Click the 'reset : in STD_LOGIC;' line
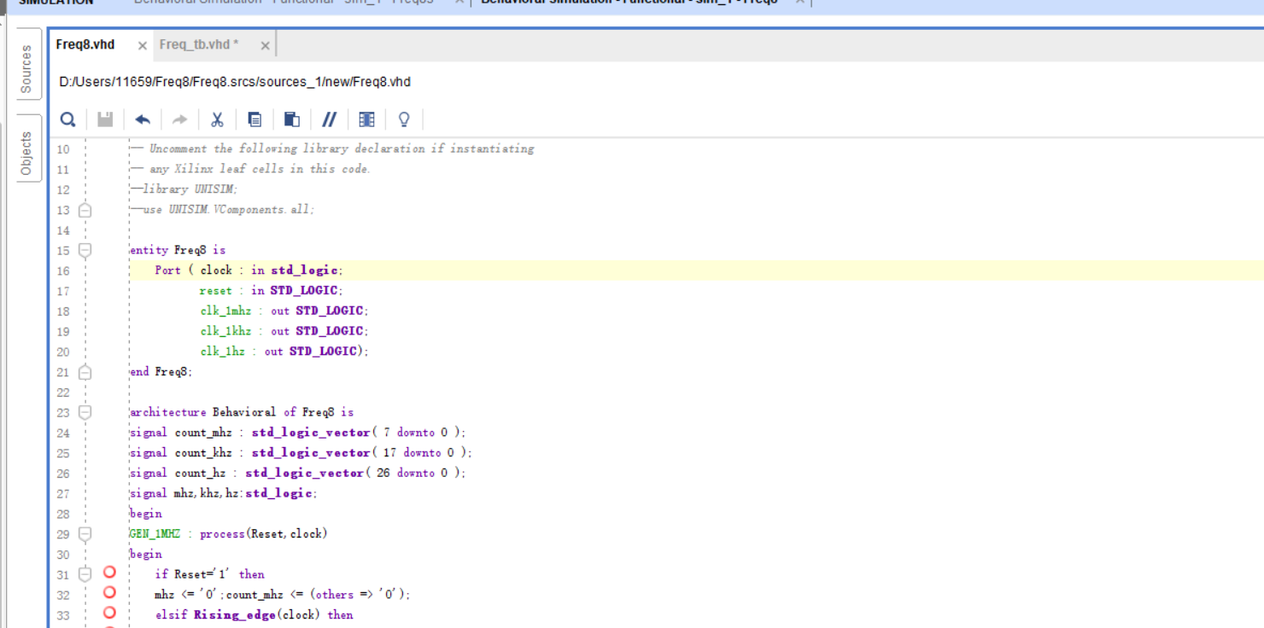The image size is (1264, 628). click(272, 291)
